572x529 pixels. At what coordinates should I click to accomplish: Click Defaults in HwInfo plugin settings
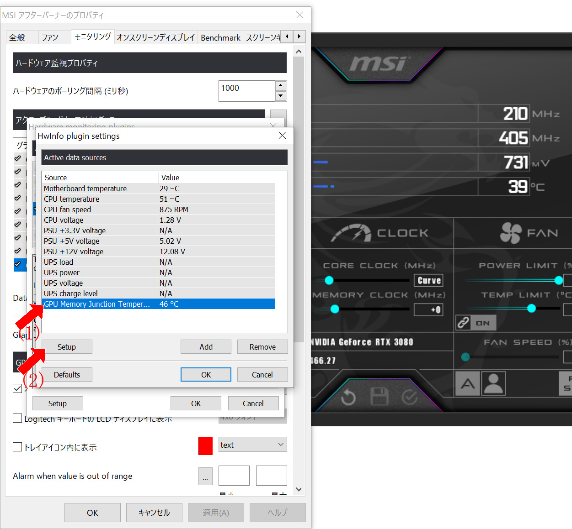(67, 375)
